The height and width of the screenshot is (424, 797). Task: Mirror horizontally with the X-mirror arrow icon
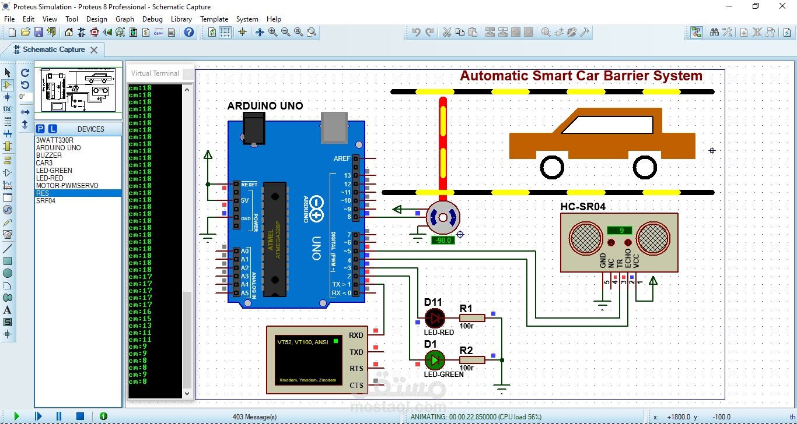tap(25, 112)
